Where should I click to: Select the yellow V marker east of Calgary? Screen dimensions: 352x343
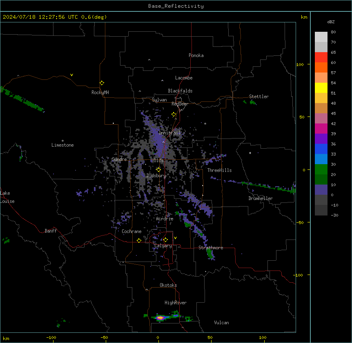tap(175, 238)
